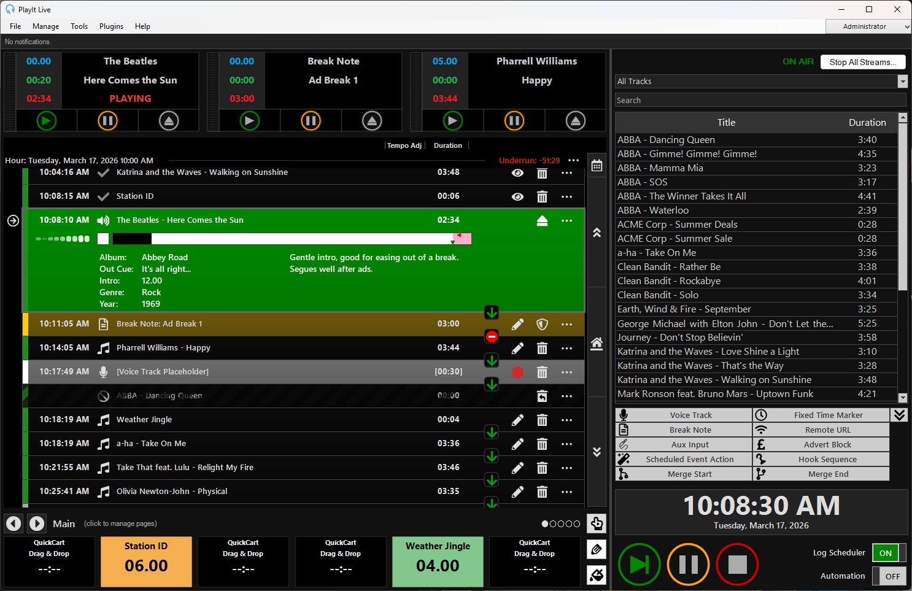
Task: Edit Break Note Ad Break 1
Action: coord(518,324)
